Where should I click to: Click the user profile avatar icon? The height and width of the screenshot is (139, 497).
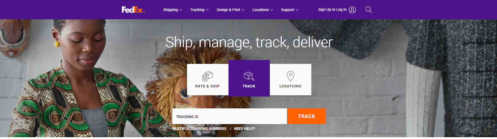[x=352, y=10]
